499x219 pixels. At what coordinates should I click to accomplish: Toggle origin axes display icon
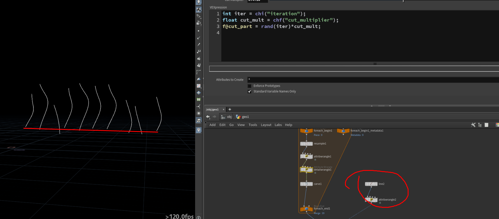pos(199,106)
